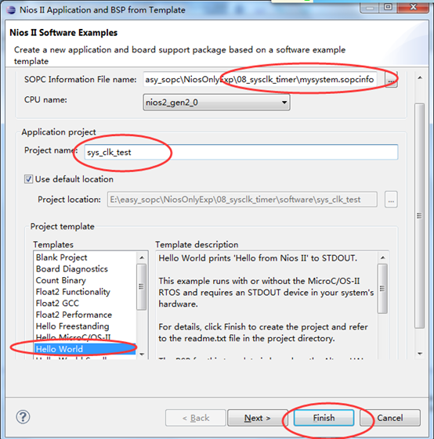Screen dimensions: 434x439
Task: Click the Template description text area
Action: coord(266,305)
